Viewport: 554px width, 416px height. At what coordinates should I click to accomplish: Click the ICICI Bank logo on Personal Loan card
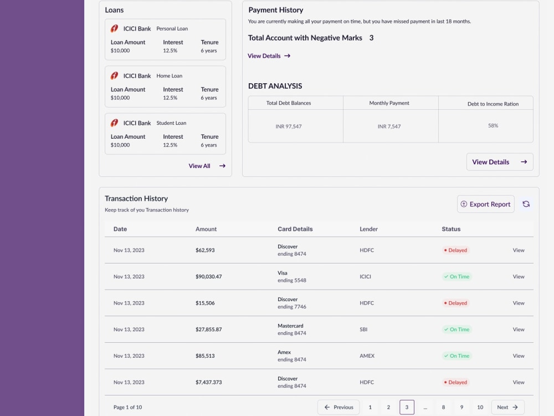click(115, 28)
